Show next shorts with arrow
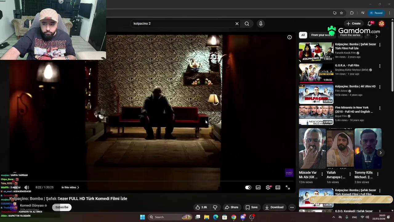Viewport: 394px width, 222px height. click(380, 153)
